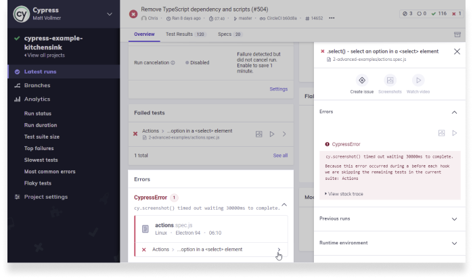Viewport: 473px width, 280px height.
Task: Open Flaky tests analytics
Action: point(38,183)
